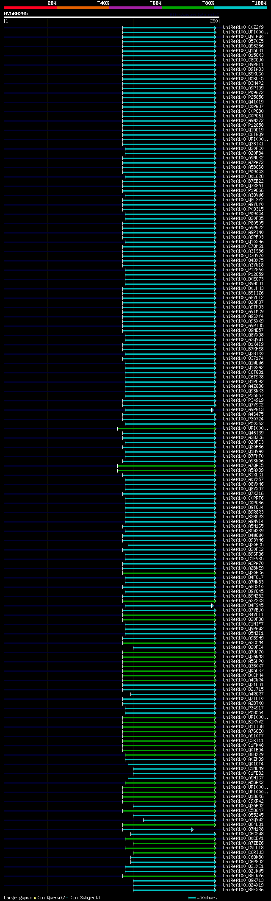Select hit label UniRef100_Q38IX1
The width and height of the screenshot is (271, 901).
[243, 144]
